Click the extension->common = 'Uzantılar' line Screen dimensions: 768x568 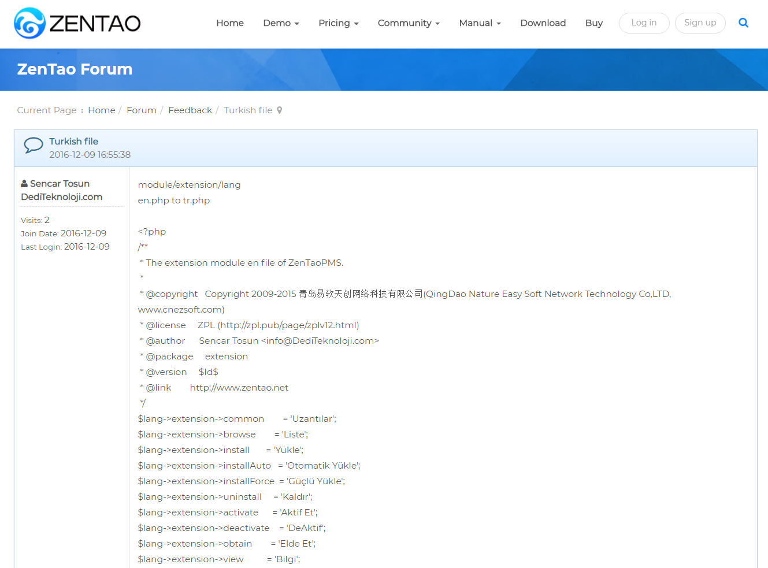237,419
